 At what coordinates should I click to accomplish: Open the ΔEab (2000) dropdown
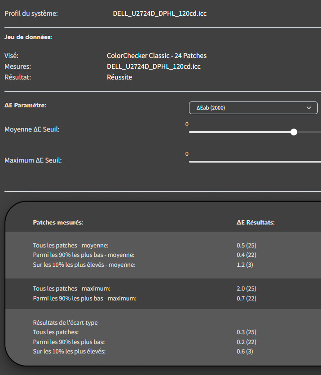pos(253,108)
